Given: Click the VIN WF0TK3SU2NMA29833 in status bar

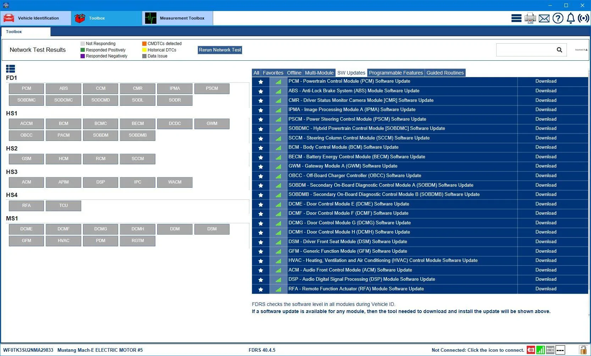Looking at the screenshot, I should coord(28,350).
